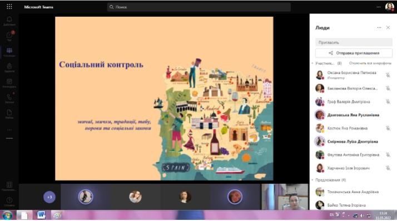
Task: Open the Calls phone icon in the sidebar
Action: [x=9, y=98]
